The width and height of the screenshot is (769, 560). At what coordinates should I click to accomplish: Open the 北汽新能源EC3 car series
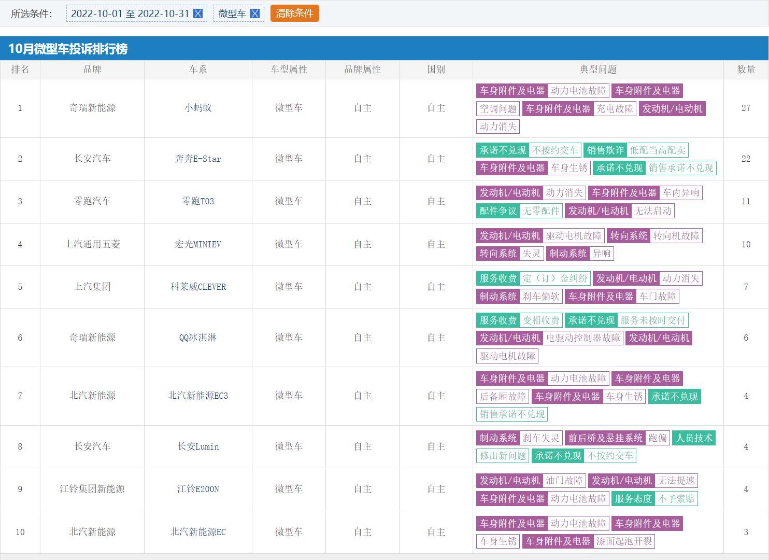coord(198,396)
